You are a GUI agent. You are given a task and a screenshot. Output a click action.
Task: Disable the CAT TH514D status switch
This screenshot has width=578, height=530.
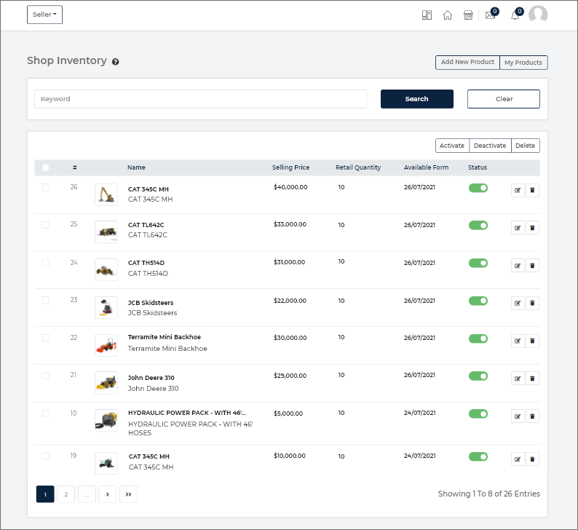(x=478, y=263)
